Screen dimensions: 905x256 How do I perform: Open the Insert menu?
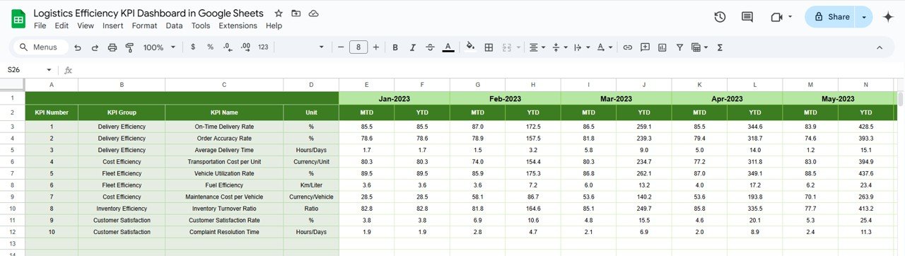(x=113, y=25)
